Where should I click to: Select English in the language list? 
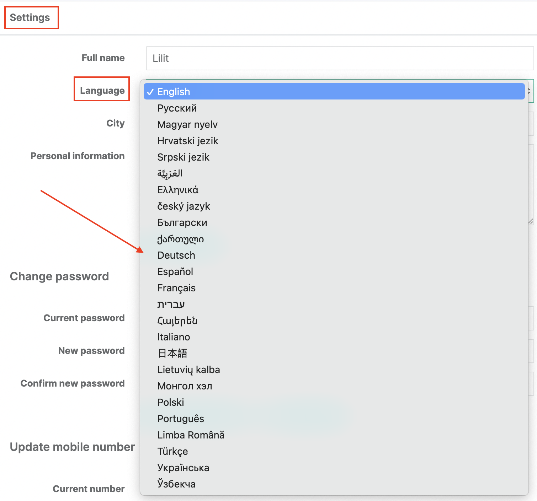pyautogui.click(x=174, y=92)
